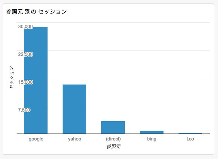Click the chart baseline axis line
The width and height of the screenshot is (218, 159).
point(113,134)
